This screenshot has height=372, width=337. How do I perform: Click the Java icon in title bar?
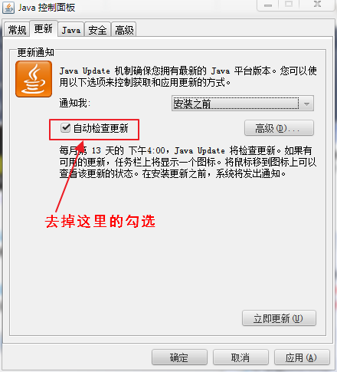tap(8, 8)
